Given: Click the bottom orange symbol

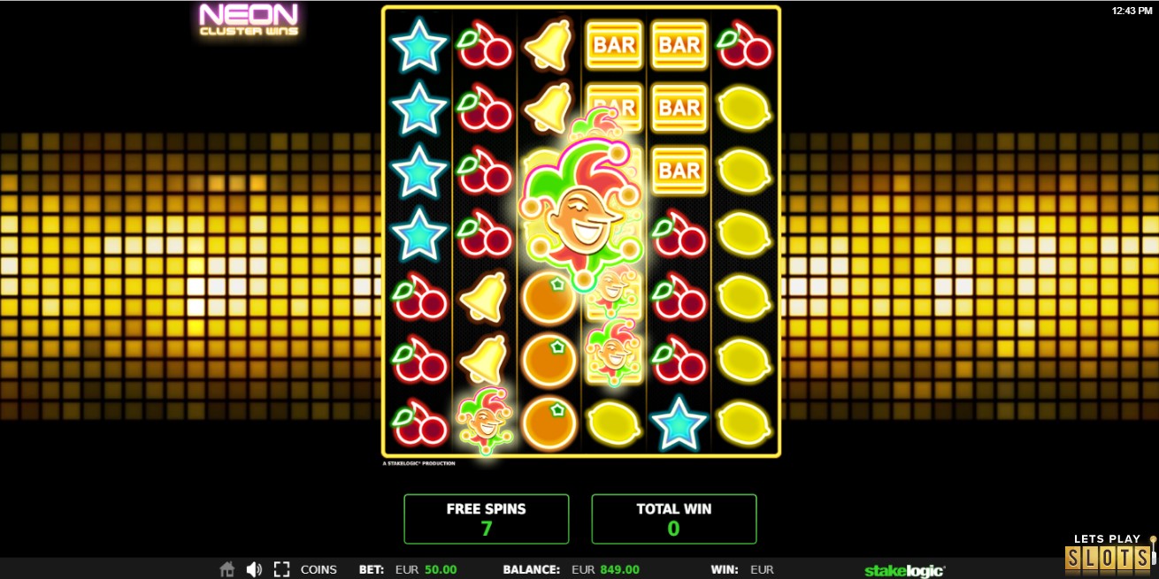Looking at the screenshot, I should pyautogui.click(x=549, y=423).
